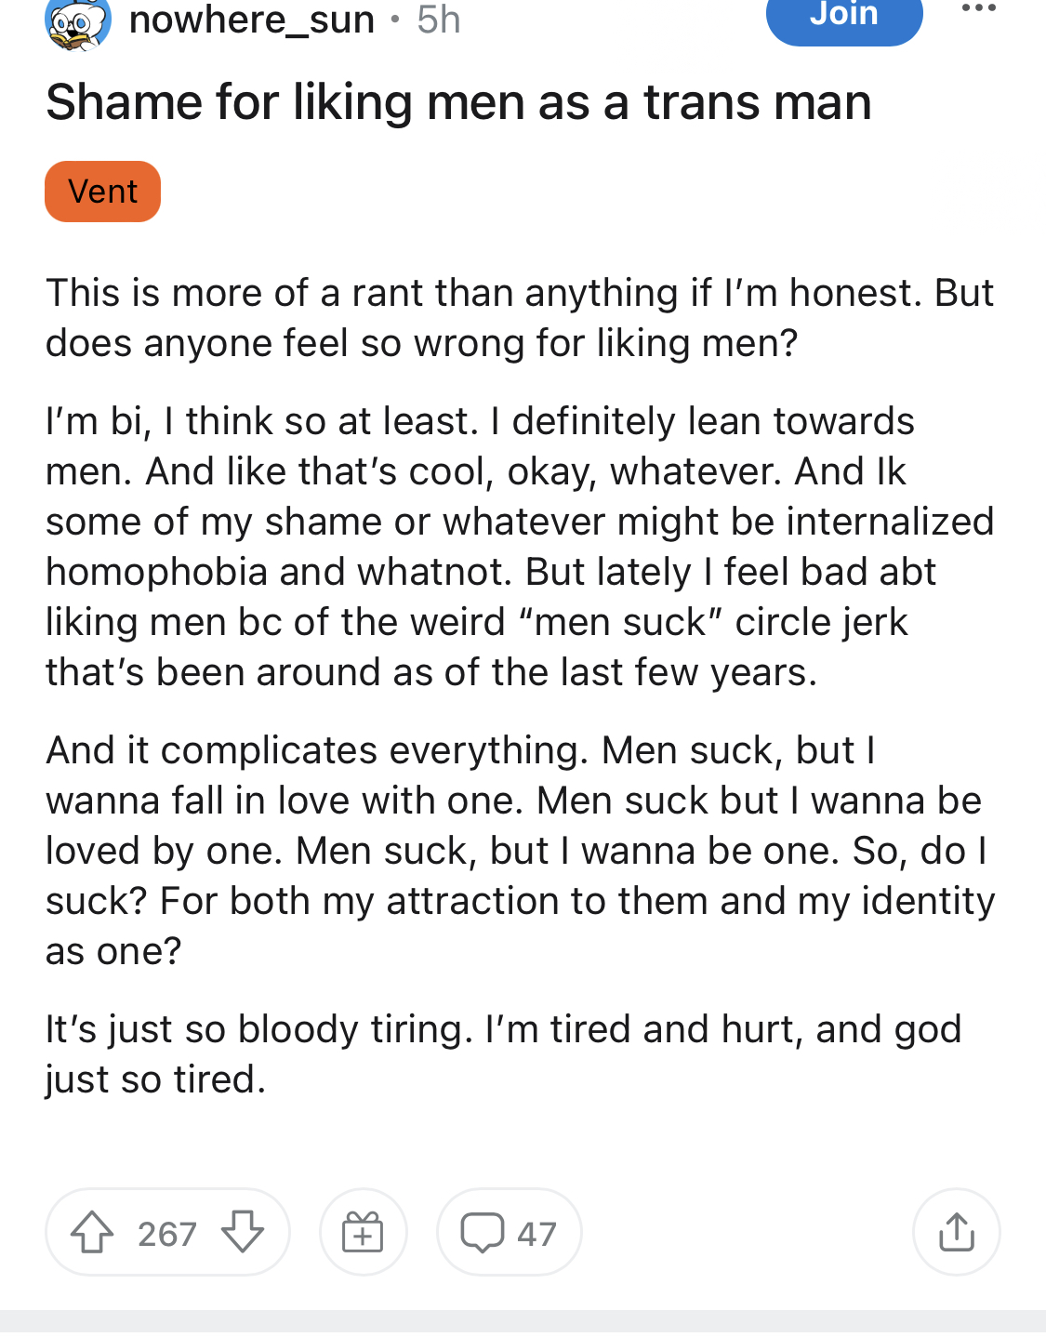Tap the post title about shame
The height and width of the screenshot is (1337, 1046).
pyautogui.click(x=458, y=102)
